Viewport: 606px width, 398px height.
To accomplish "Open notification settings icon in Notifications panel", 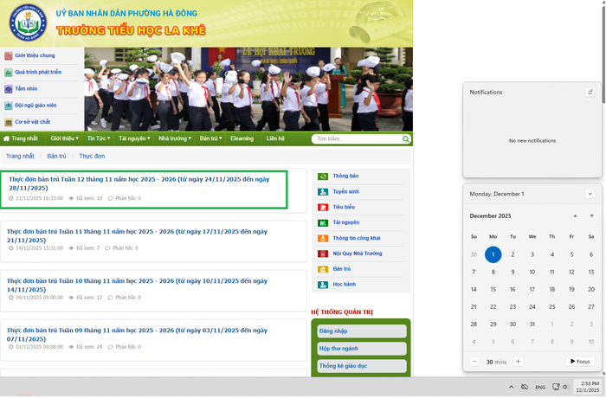I will click(x=590, y=92).
